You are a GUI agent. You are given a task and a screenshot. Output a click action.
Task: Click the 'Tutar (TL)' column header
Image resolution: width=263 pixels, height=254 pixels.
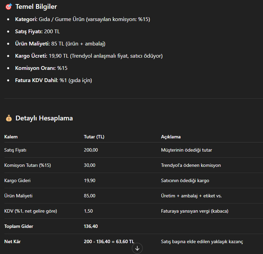tap(94, 137)
